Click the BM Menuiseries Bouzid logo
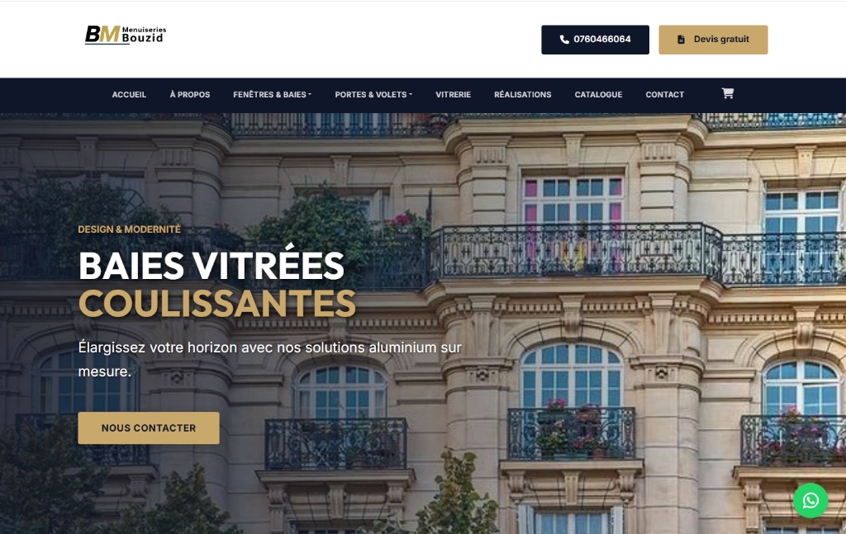This screenshot has width=846, height=534. coord(126,35)
